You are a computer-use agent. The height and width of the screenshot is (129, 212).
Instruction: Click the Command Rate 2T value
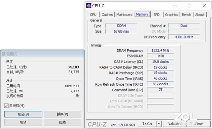tap(160, 90)
